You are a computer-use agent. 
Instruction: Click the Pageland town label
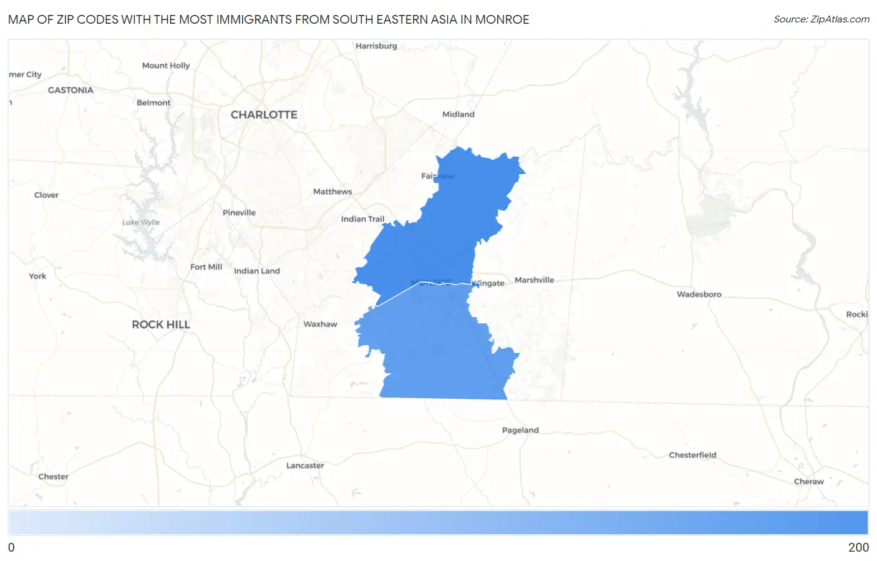[x=520, y=430]
